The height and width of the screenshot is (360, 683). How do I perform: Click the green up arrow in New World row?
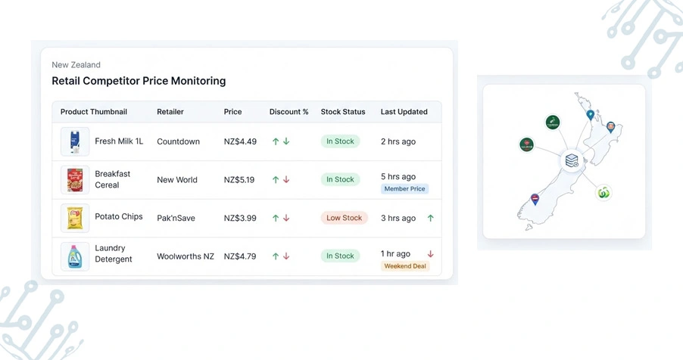(x=276, y=180)
